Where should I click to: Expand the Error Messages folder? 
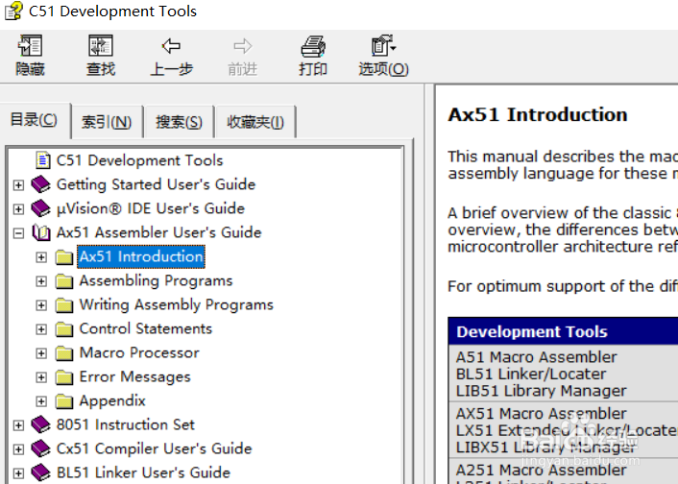click(41, 377)
